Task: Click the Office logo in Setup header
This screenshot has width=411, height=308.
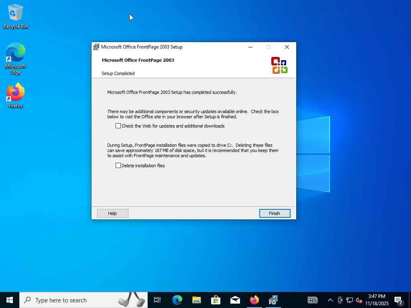Action: point(279,65)
